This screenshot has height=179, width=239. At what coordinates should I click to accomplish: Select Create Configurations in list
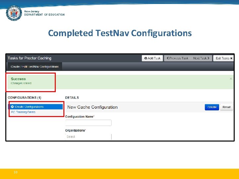(x=36, y=107)
